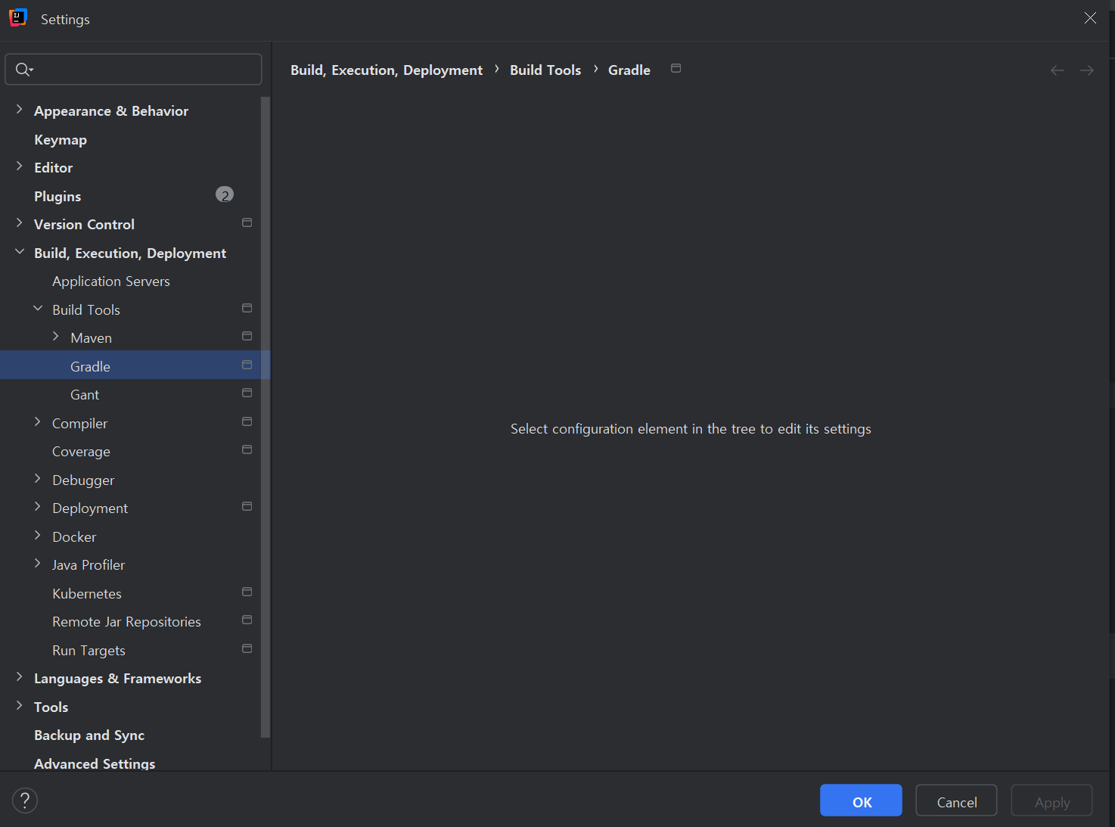Click the project-settings icon on Coverage row

(247, 449)
